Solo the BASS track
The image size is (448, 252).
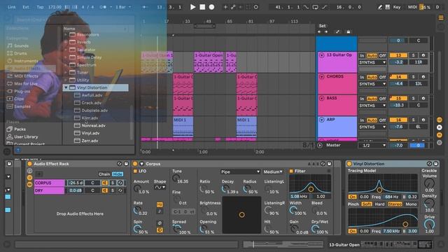tap(413, 98)
